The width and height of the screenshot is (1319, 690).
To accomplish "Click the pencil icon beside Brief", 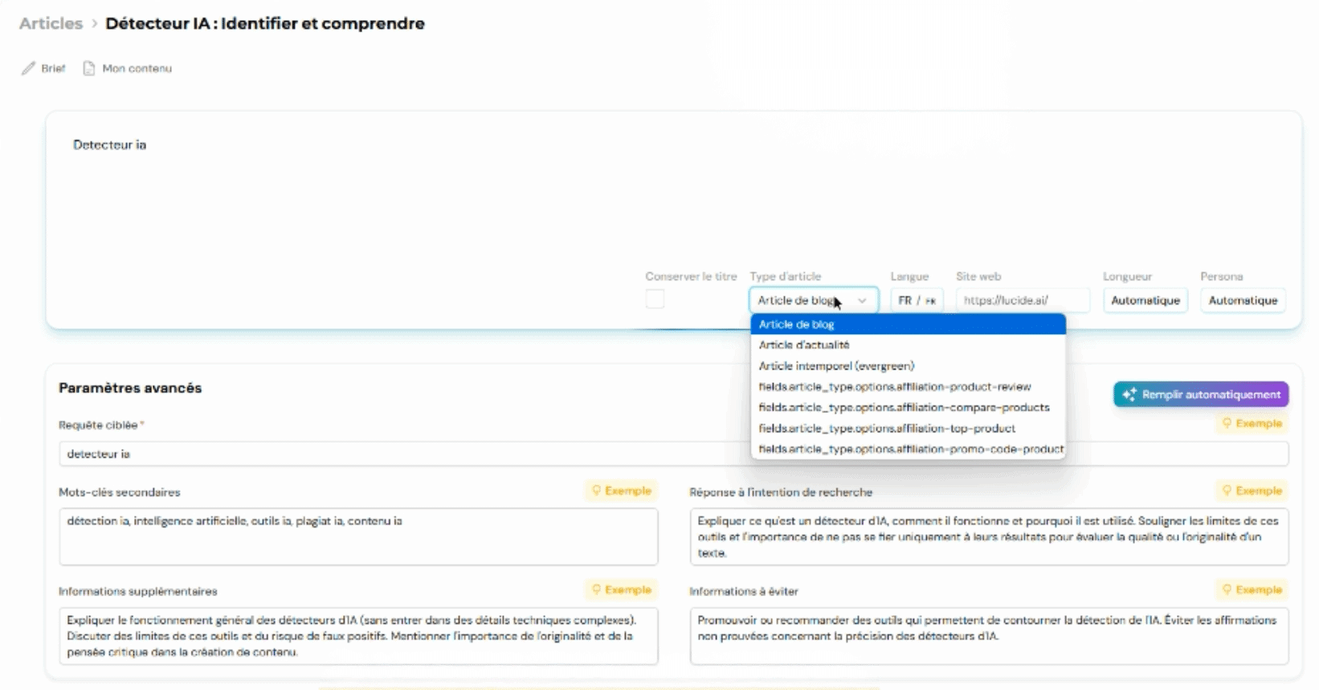I will pyautogui.click(x=28, y=68).
